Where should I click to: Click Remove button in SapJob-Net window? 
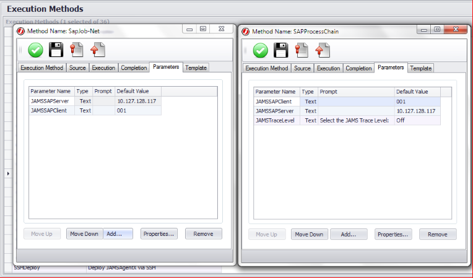tap(203, 233)
